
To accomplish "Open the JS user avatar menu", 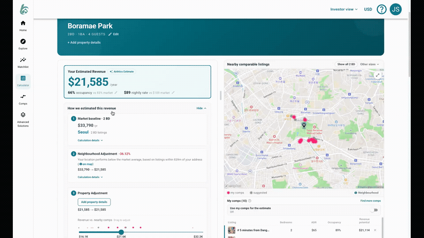I will click(x=396, y=9).
